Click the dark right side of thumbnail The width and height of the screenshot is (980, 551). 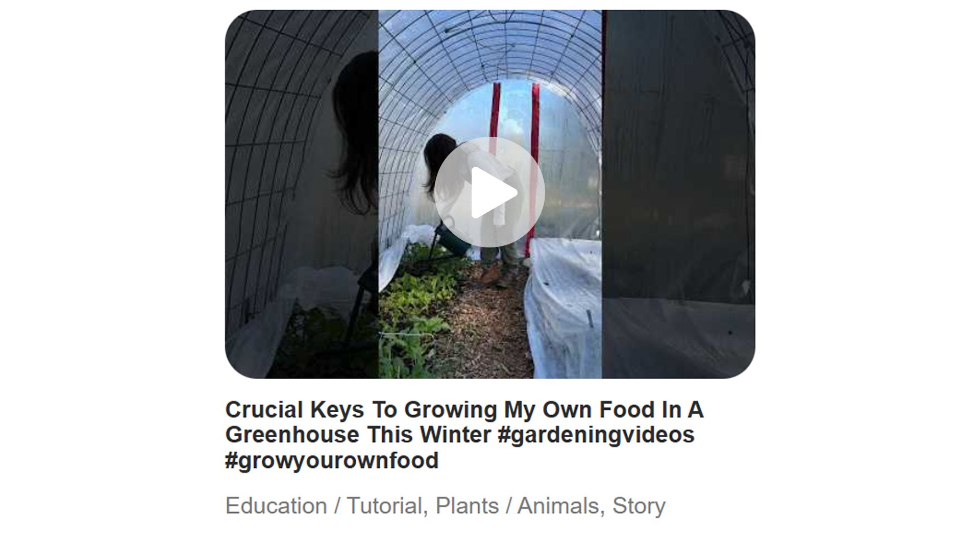pyautogui.click(x=678, y=194)
